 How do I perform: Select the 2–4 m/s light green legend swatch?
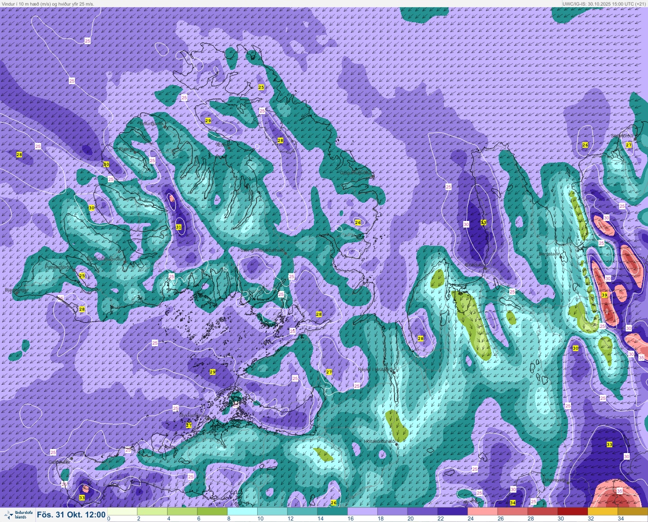tap(152, 511)
